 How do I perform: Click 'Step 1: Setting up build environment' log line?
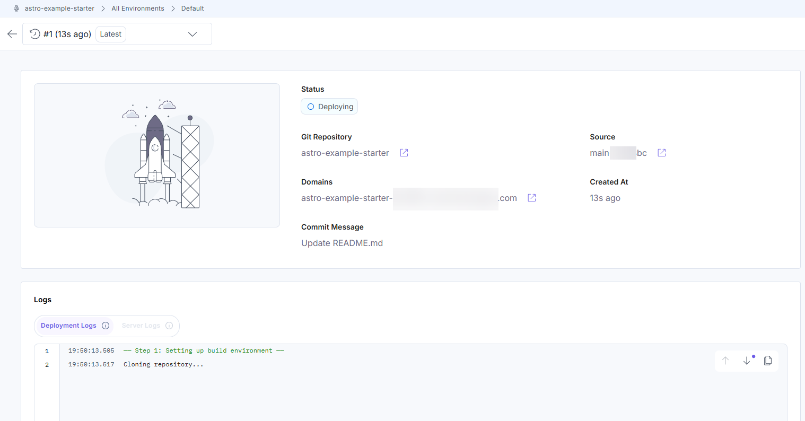point(204,350)
